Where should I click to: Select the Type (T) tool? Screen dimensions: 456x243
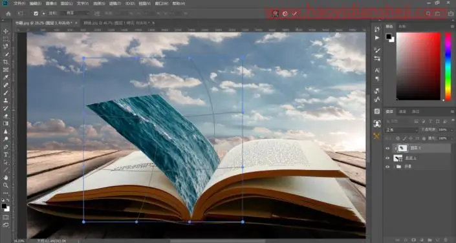(x=6, y=154)
